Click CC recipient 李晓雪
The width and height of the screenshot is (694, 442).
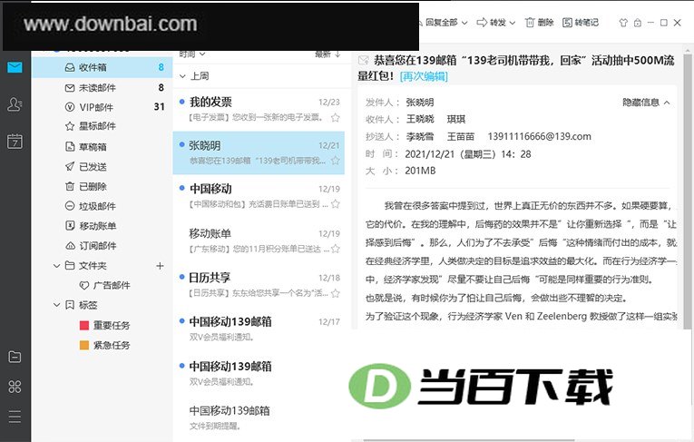click(x=420, y=136)
